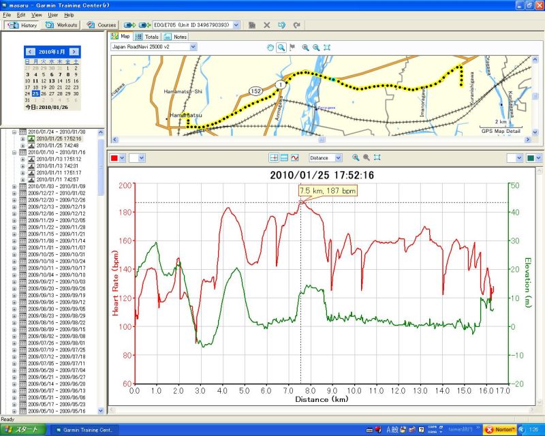The width and height of the screenshot is (545, 436).
Task: Click activity icon for 2010/01/11 7:42:57
Action: (31, 180)
